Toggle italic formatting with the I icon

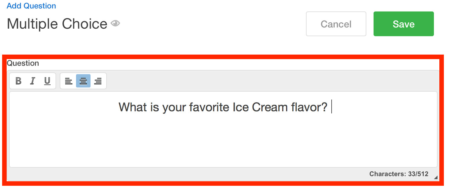33,81
